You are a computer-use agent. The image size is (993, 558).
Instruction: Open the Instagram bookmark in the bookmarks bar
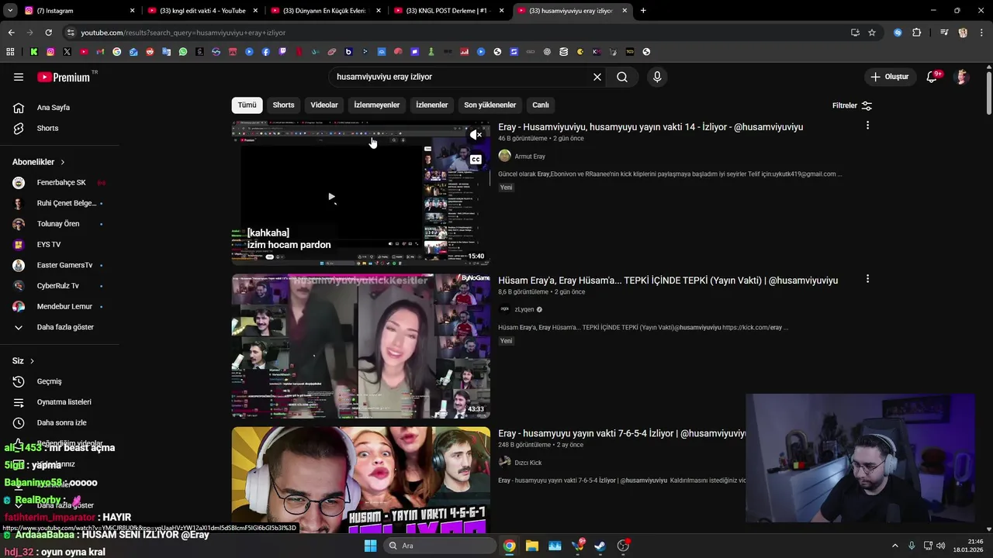(x=50, y=52)
